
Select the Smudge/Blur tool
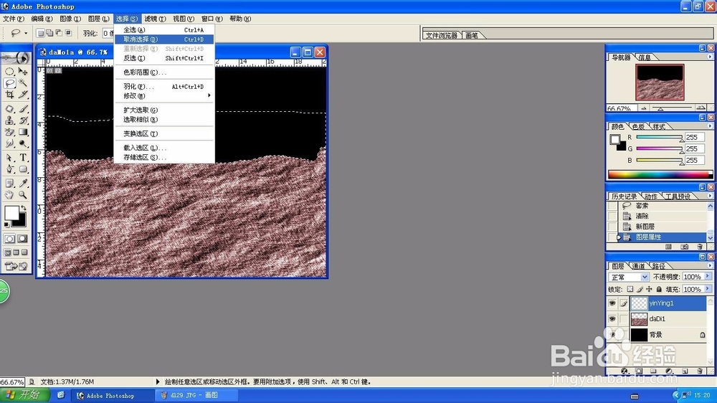click(9, 143)
